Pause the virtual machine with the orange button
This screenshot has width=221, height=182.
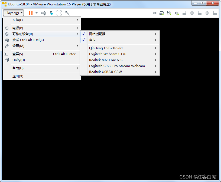(31, 13)
